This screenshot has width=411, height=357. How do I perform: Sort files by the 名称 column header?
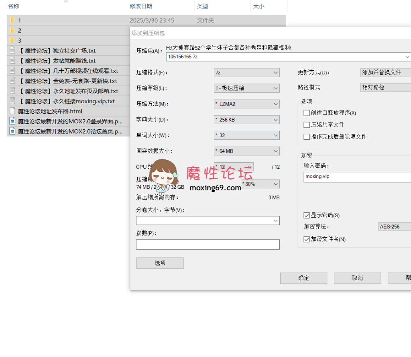14,6
